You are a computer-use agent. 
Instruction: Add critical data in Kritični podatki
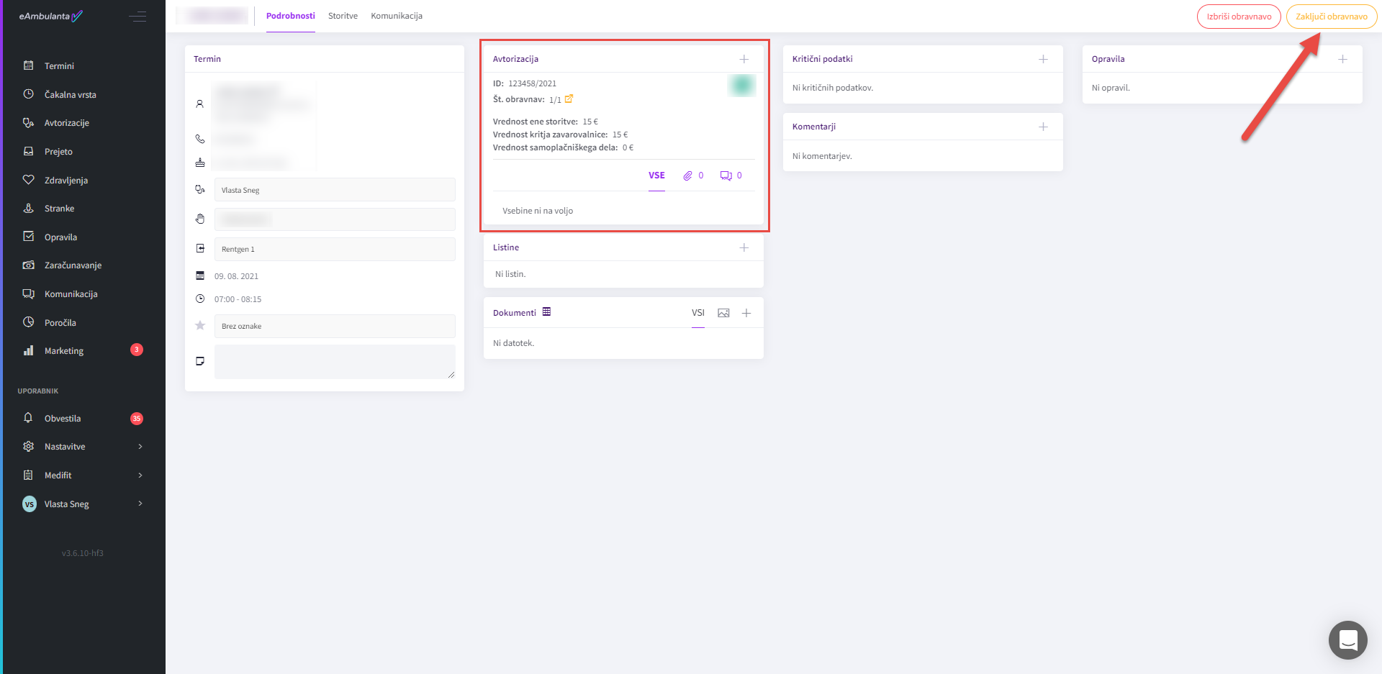tap(1043, 59)
